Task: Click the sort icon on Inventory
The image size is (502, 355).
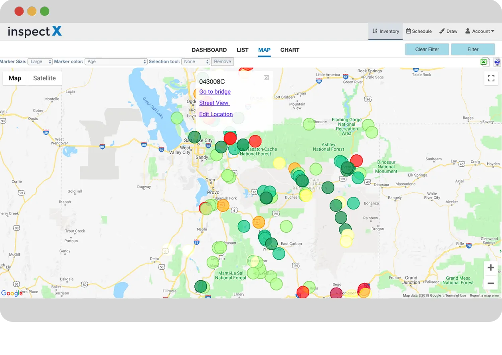Action: (375, 31)
